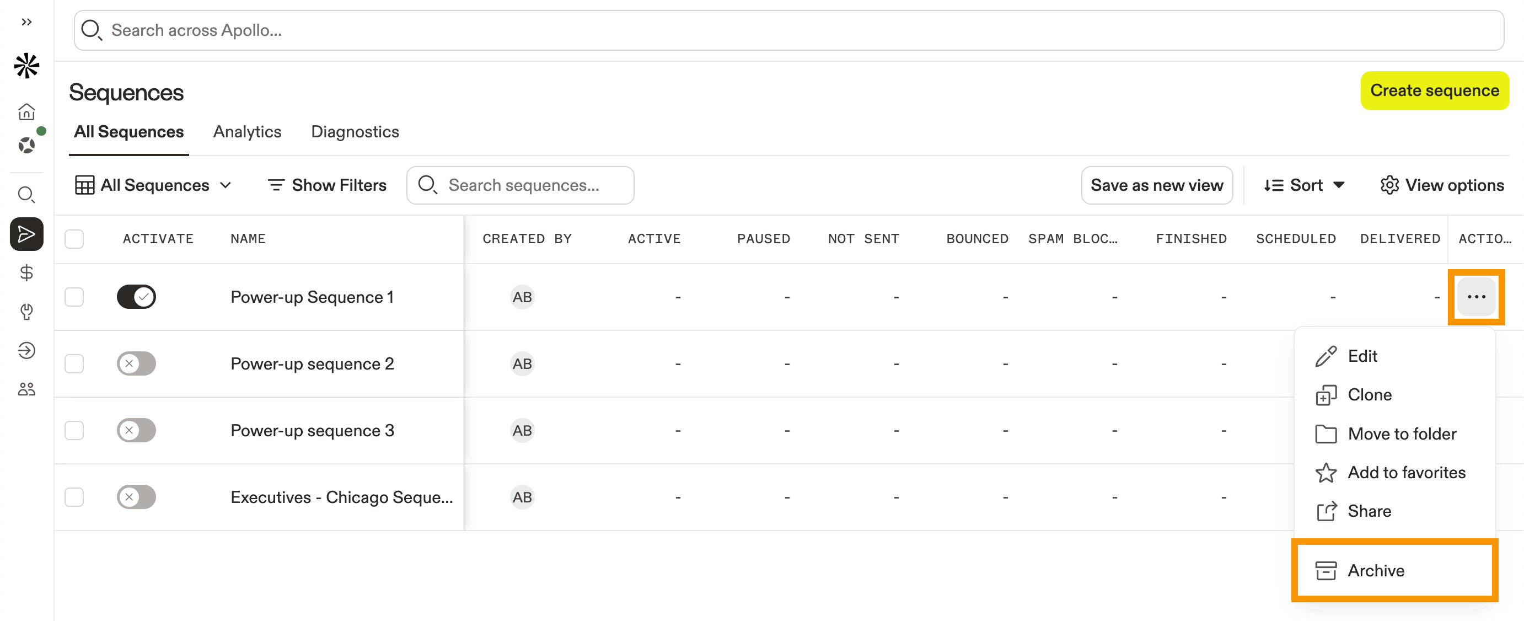Screen dimensions: 1524x621
Task: Open the Sequences paper-plane sidebar icon
Action: pyautogui.click(x=26, y=234)
